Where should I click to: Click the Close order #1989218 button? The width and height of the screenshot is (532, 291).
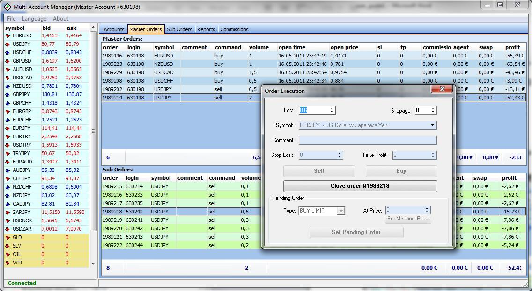[360, 186]
